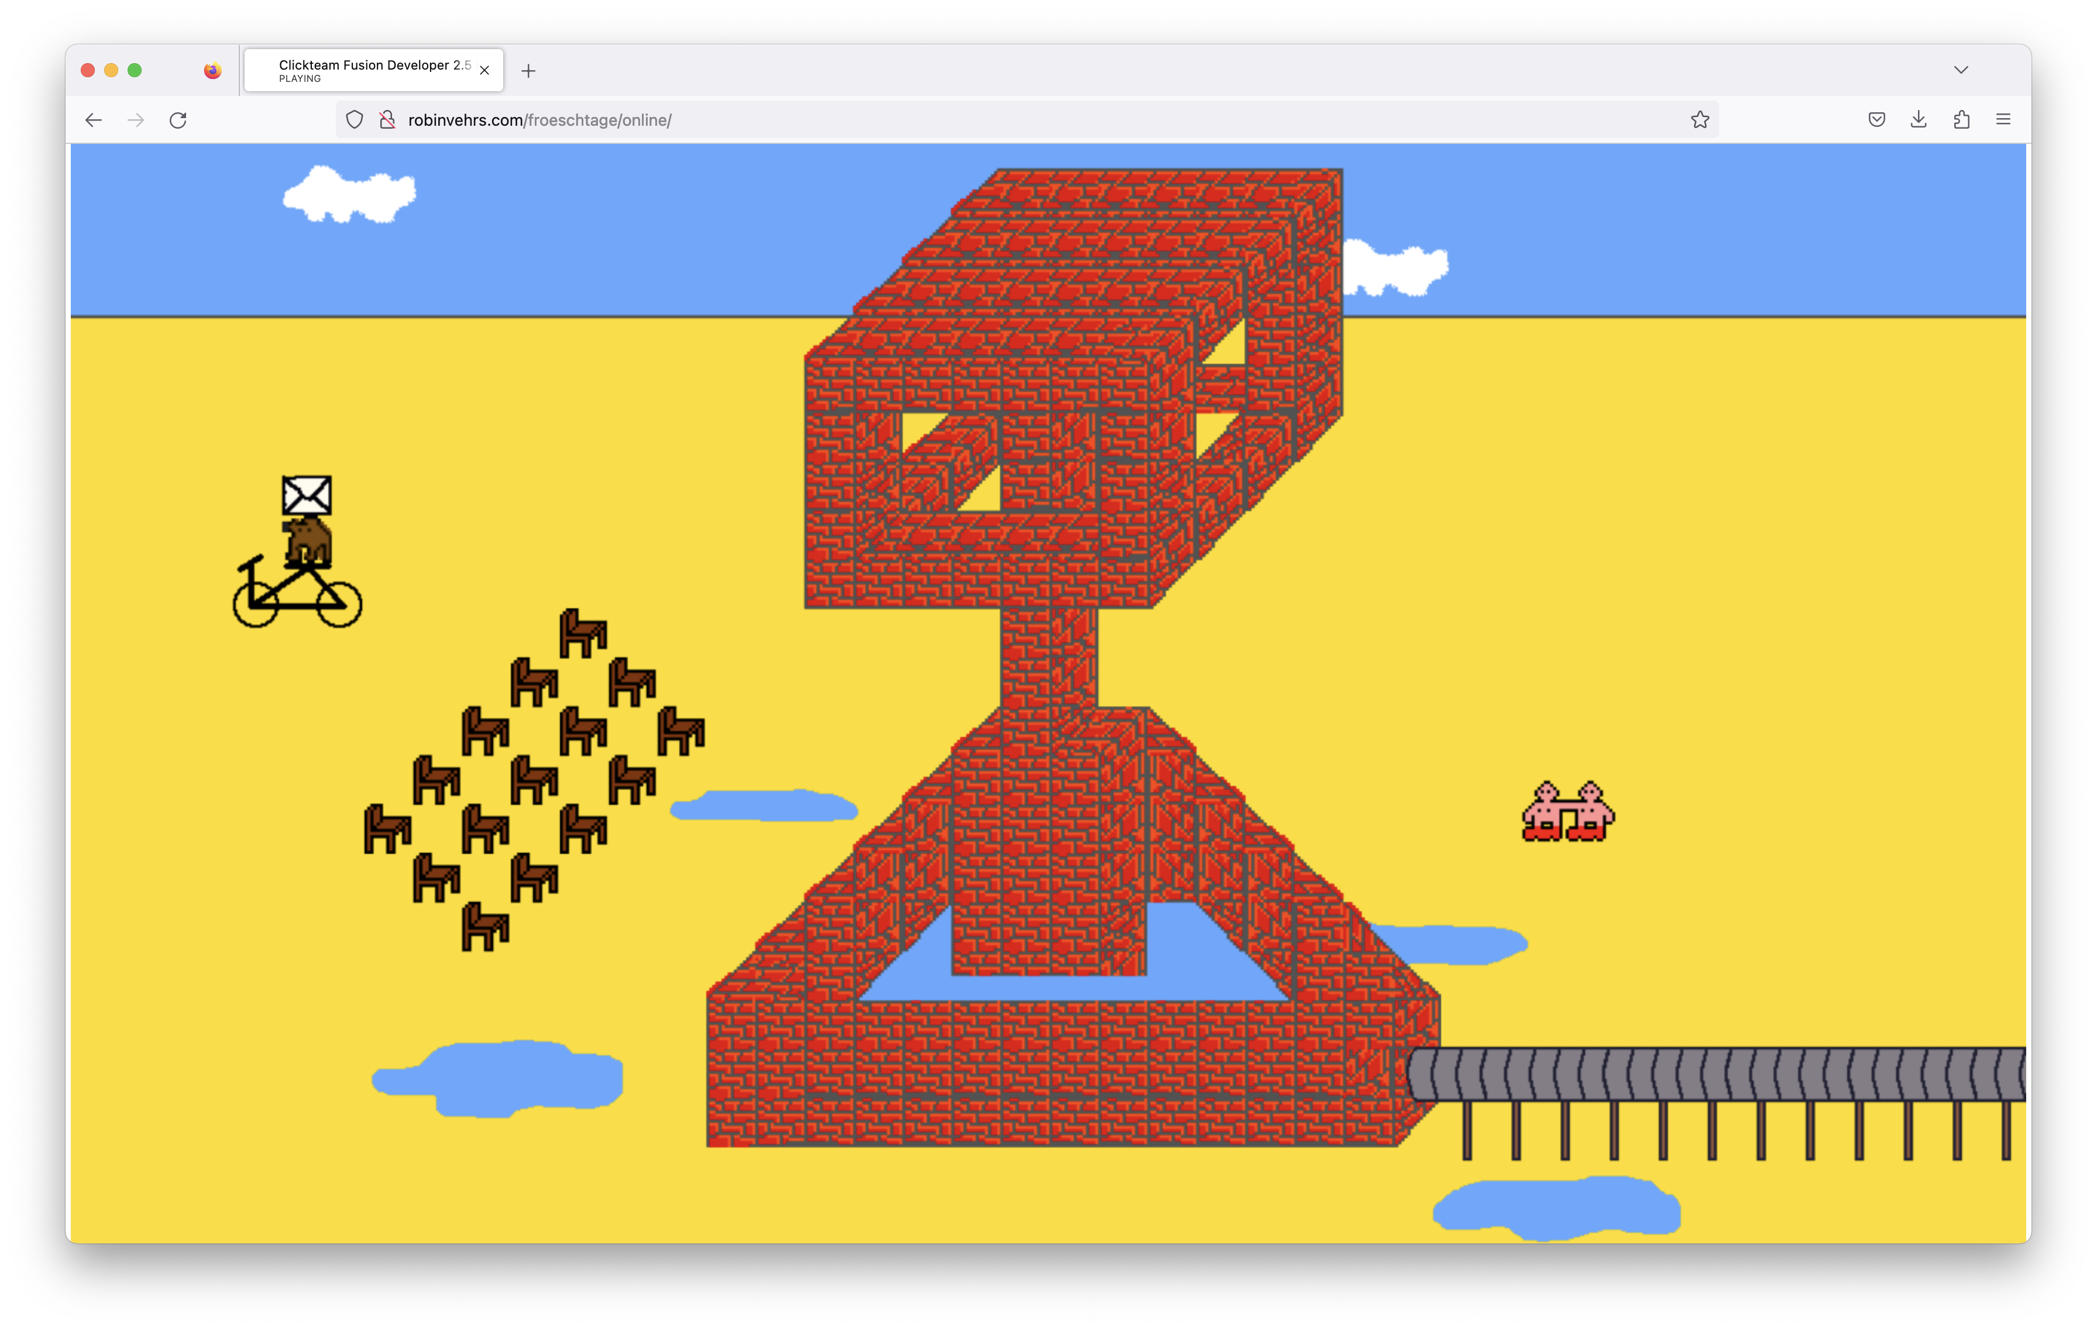
Task: Save page to Pocket
Action: (x=1876, y=120)
